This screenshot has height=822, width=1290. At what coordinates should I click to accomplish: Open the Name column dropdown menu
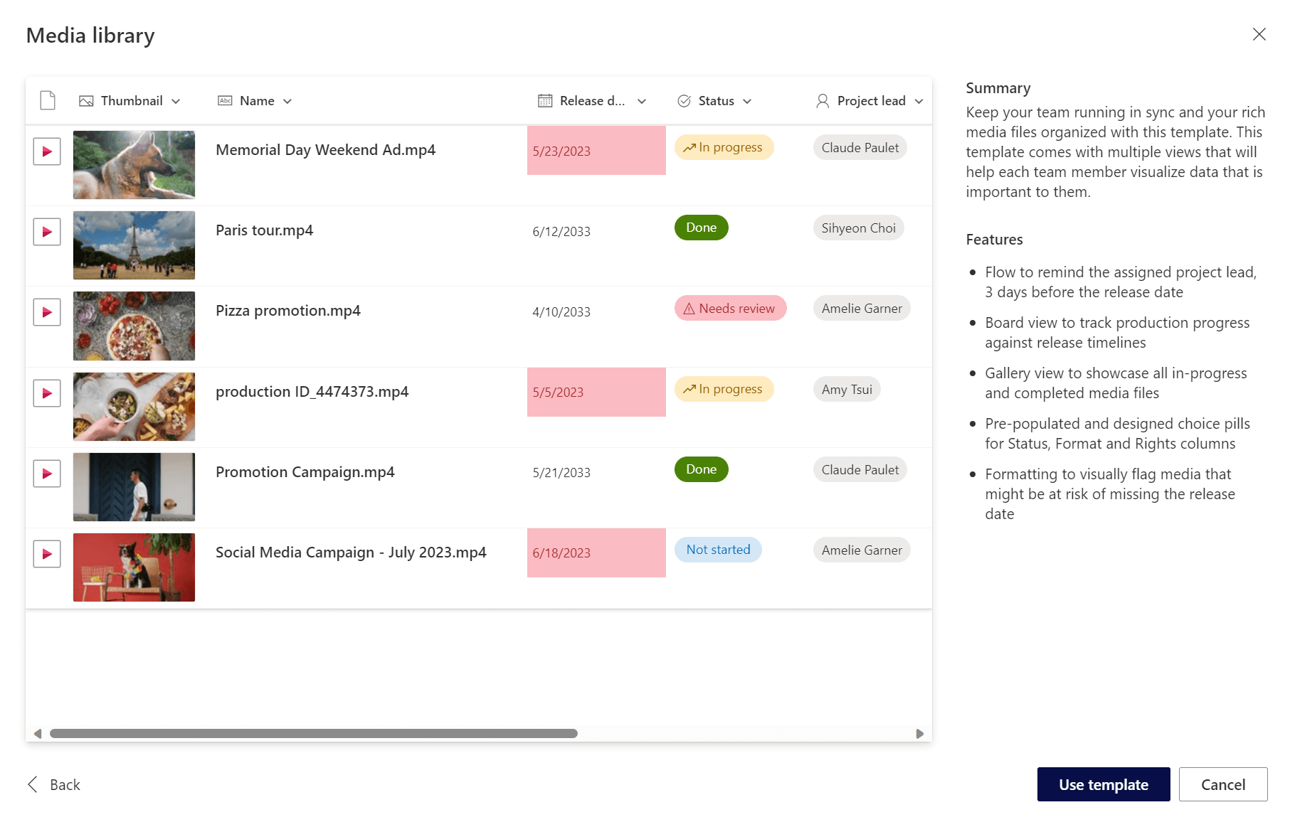287,101
